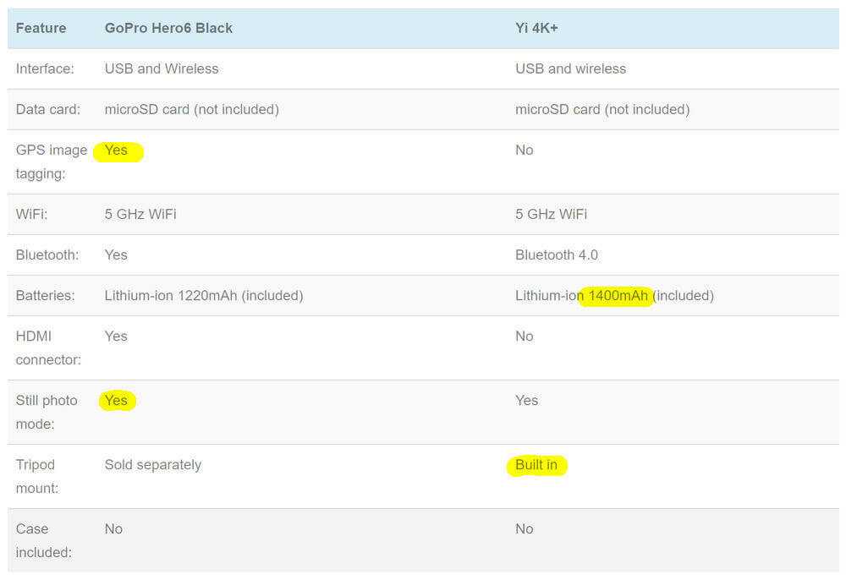846x580 pixels.
Task: Click the highlighted 'Built in' text
Action: pyautogui.click(x=536, y=465)
